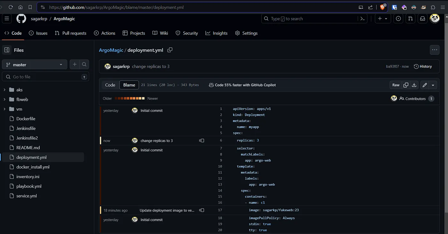Open repository Settings tab
Image resolution: width=448 pixels, height=234 pixels.
pos(246,33)
